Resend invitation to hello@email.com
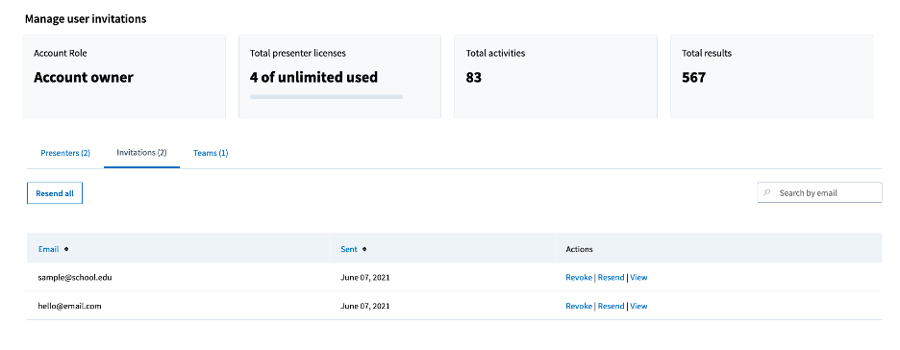900x350 pixels. (x=611, y=306)
